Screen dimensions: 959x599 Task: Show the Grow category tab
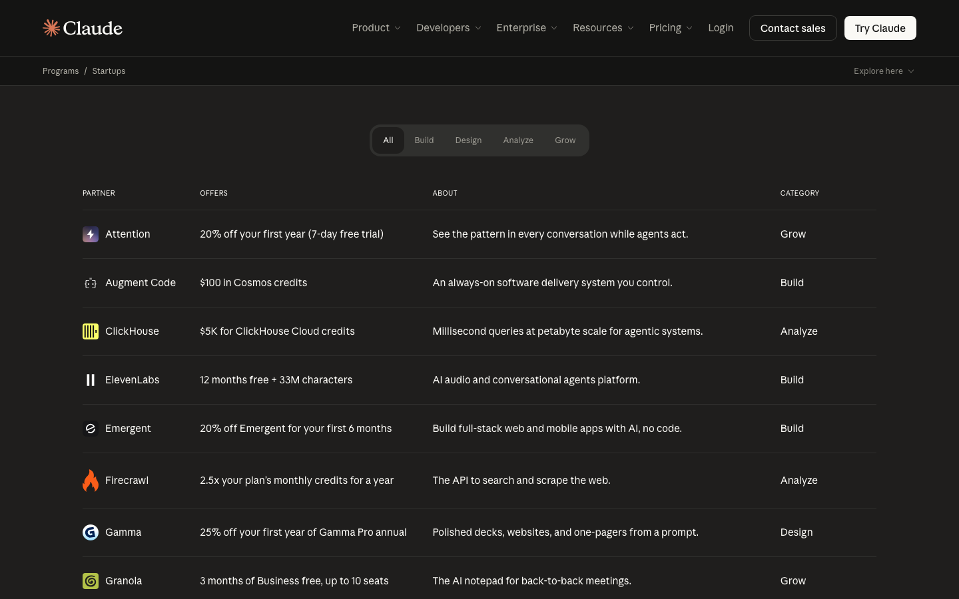tap(565, 140)
